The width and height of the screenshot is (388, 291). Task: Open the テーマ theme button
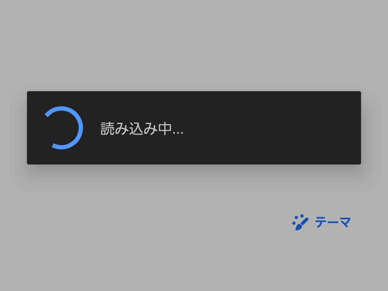coord(321,222)
